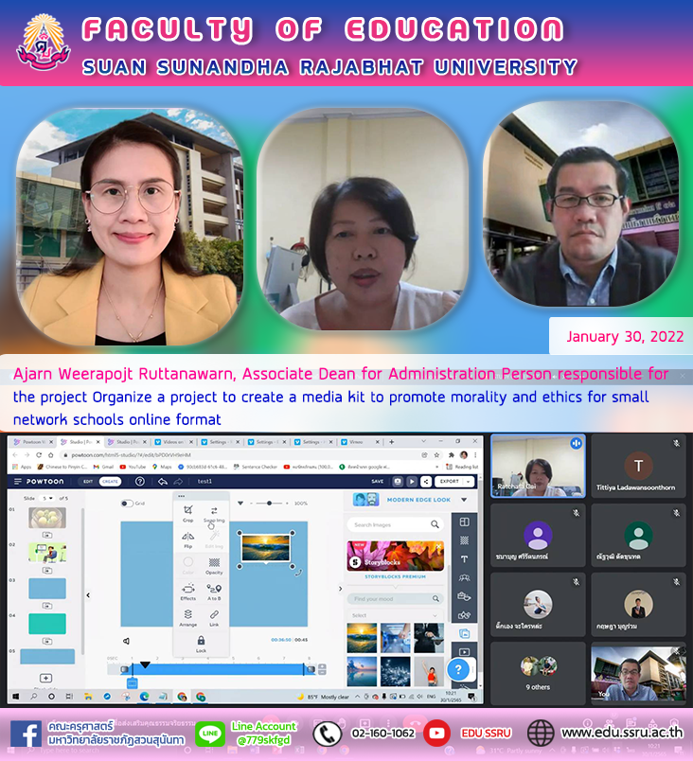Click the Share icon next to Export
This screenshot has width=693, height=761.
(427, 481)
